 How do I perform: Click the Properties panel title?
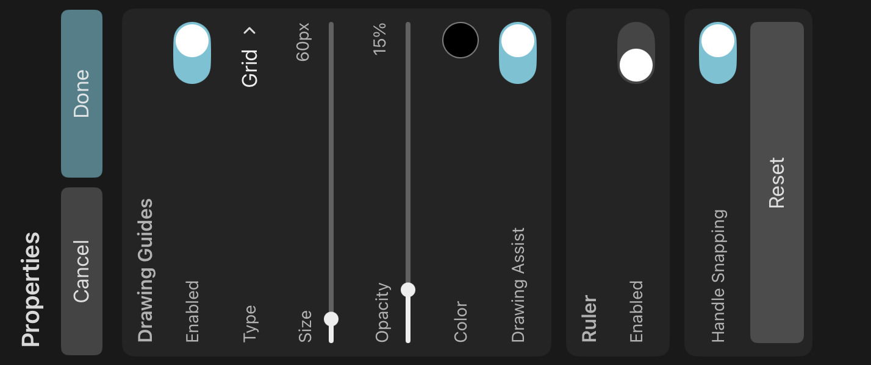pyautogui.click(x=31, y=289)
